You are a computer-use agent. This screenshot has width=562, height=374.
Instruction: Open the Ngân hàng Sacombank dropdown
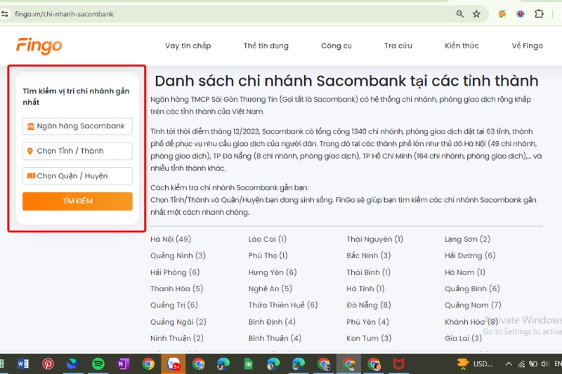tap(77, 126)
